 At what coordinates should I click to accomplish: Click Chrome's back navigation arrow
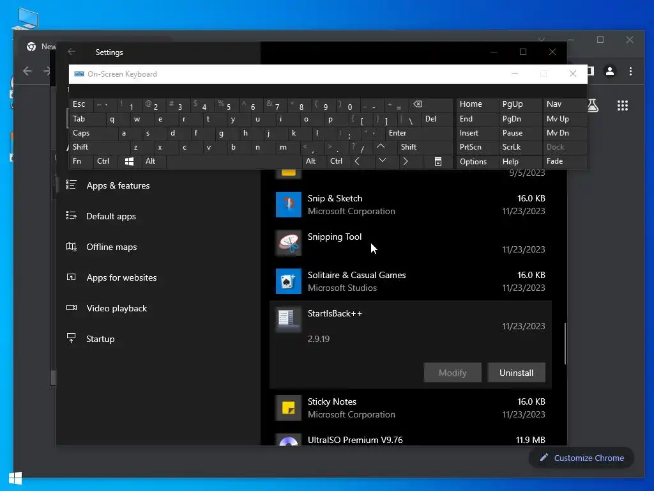coord(27,72)
